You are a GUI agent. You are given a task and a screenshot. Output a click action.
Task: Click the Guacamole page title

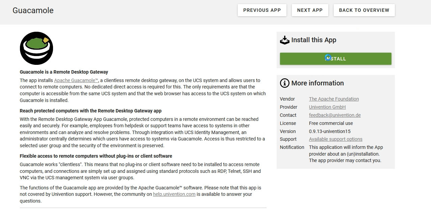point(33,10)
